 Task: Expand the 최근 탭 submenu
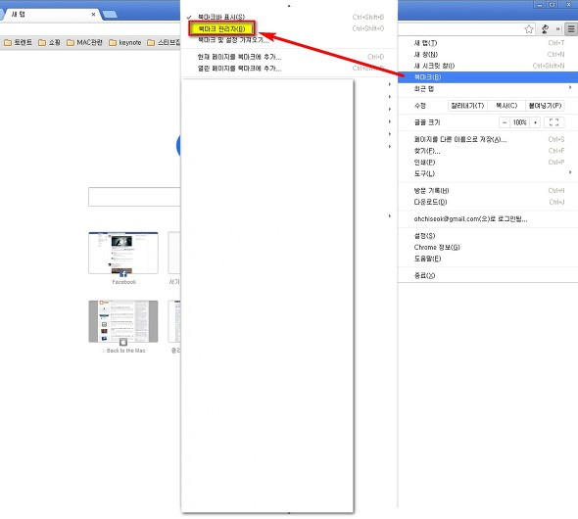point(488,89)
